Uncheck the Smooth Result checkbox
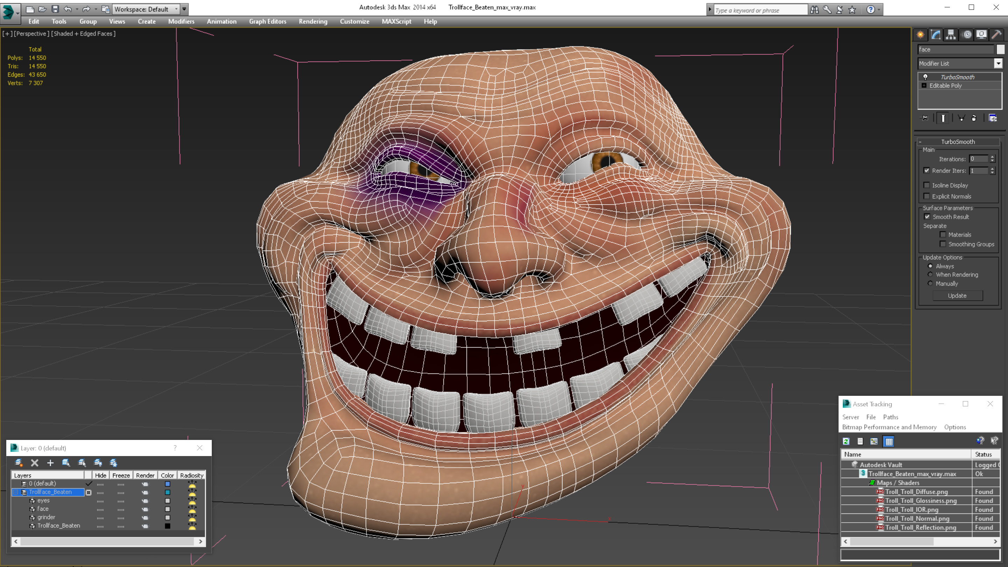This screenshot has height=567, width=1008. (927, 217)
